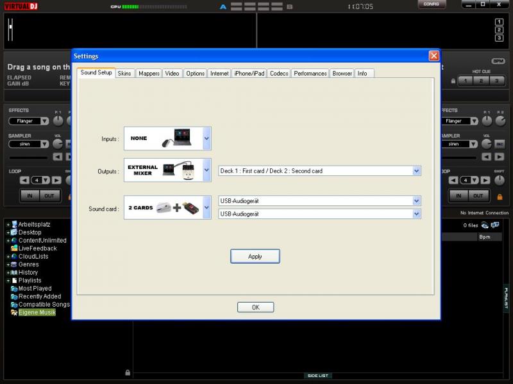Click the Apply button
The height and width of the screenshot is (384, 513).
coord(255,257)
